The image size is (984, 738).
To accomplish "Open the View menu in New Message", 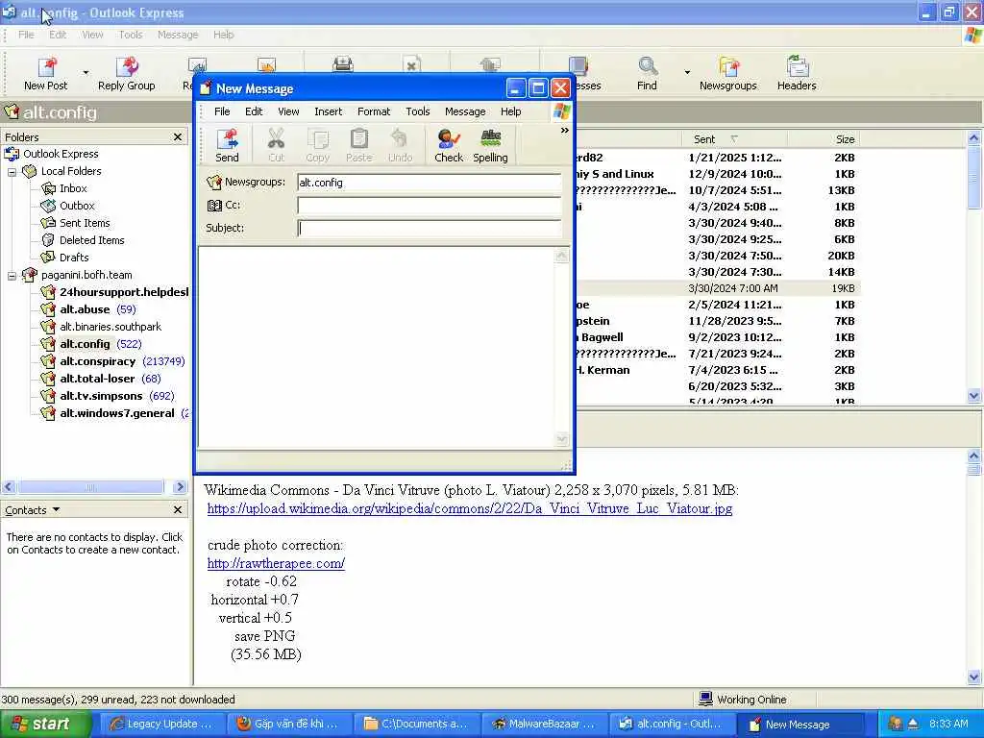I will 288,111.
